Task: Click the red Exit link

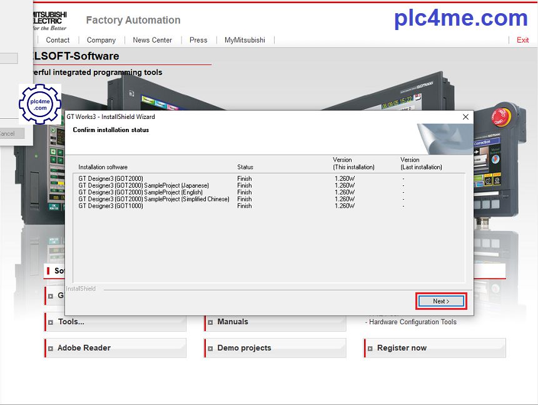Action: (x=522, y=40)
